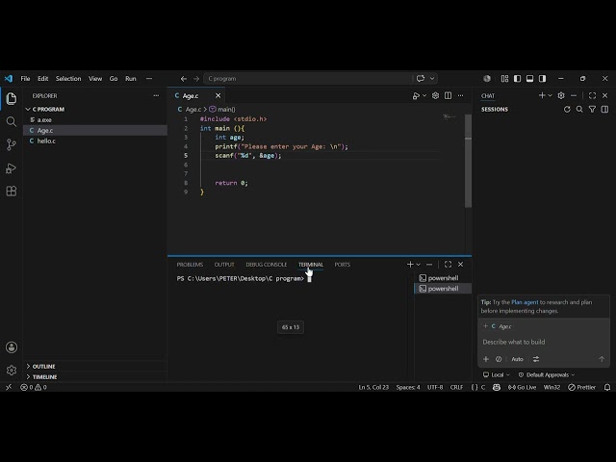Screen dimensions: 616x462
Task: Create new terminal with plus icon
Action: pyautogui.click(x=410, y=265)
